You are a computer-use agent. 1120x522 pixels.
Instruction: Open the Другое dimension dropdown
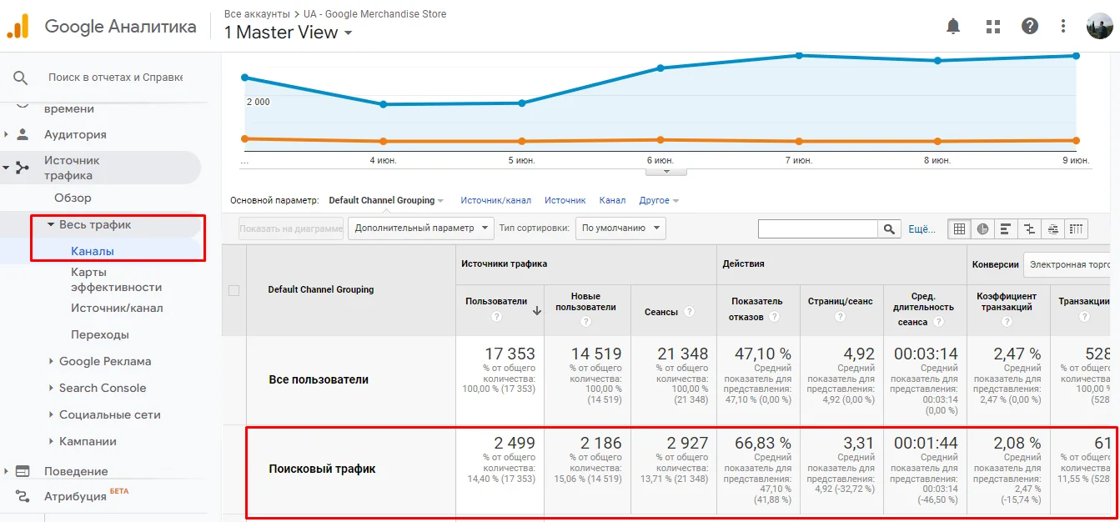pyautogui.click(x=659, y=200)
